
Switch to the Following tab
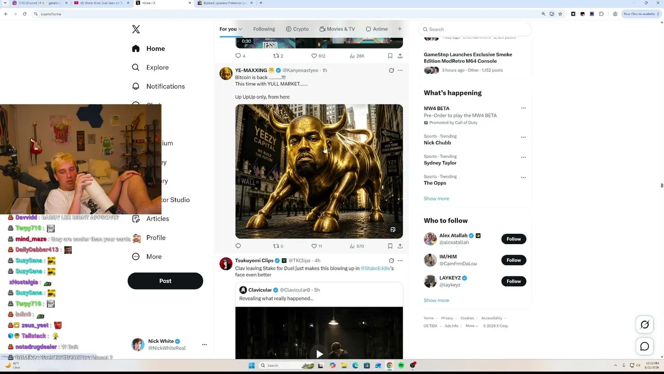[264, 29]
